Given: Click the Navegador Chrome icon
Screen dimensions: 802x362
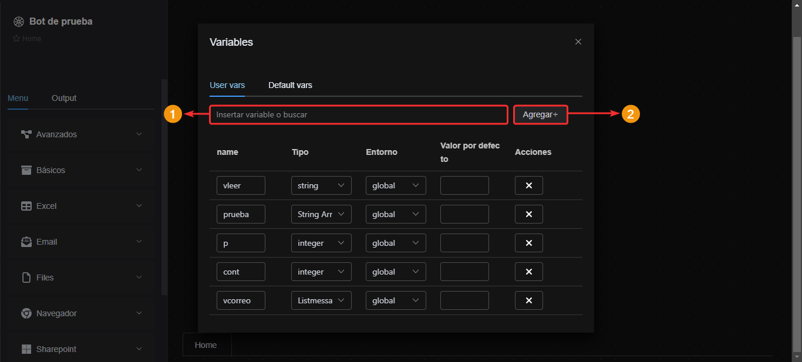Looking at the screenshot, I should (26, 313).
